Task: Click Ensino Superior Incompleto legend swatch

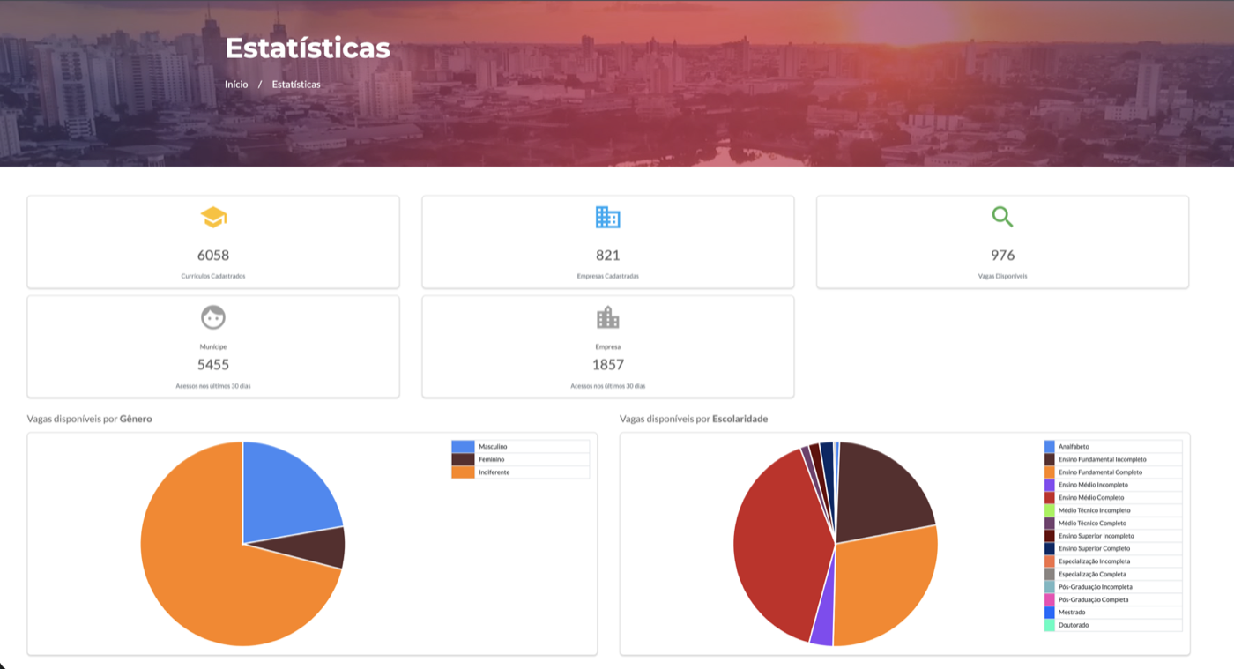Action: [1050, 536]
